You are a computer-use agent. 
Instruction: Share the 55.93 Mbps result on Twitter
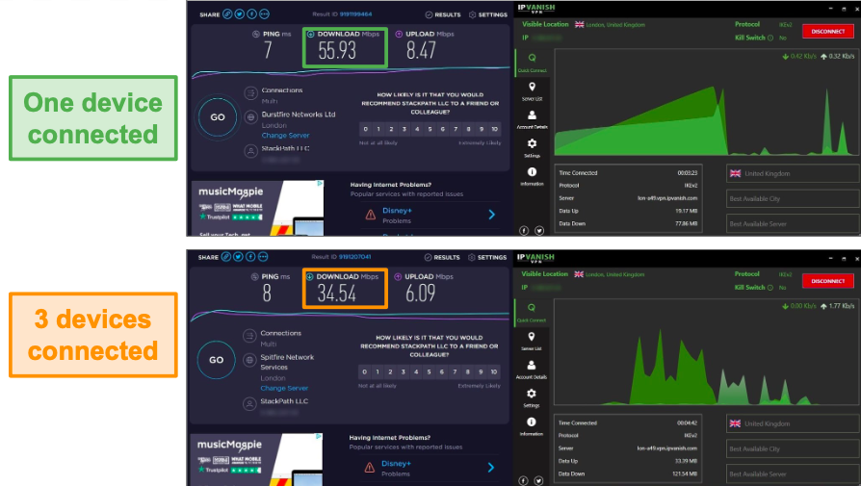click(240, 14)
